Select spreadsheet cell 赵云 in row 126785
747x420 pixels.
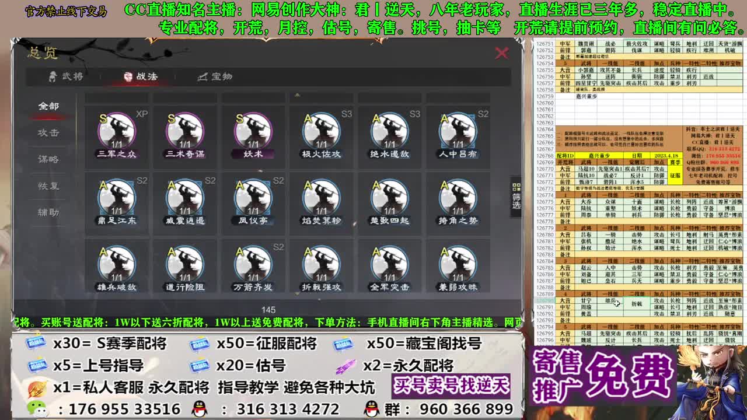click(x=585, y=268)
